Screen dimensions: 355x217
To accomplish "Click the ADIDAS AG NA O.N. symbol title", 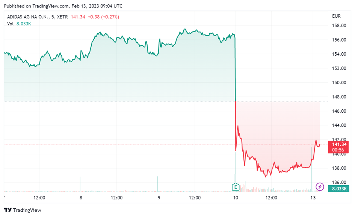I will click(28, 17).
